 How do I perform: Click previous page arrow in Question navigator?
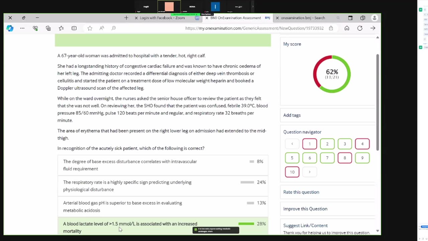point(292,144)
